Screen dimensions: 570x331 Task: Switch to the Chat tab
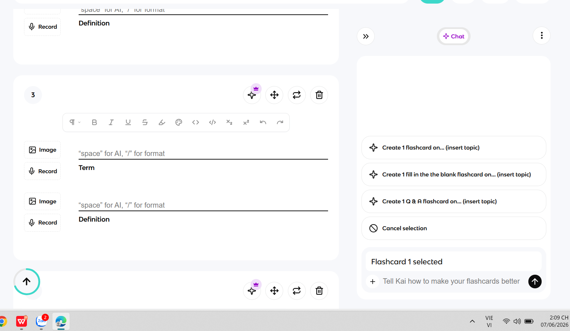454,36
